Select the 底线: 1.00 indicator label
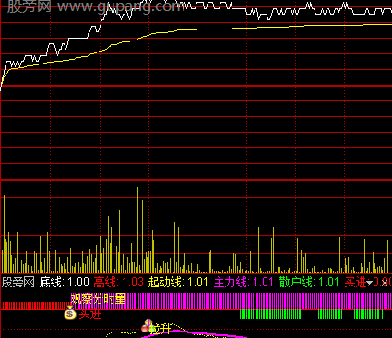Screen dimensions: 392x338 [x=65, y=282]
